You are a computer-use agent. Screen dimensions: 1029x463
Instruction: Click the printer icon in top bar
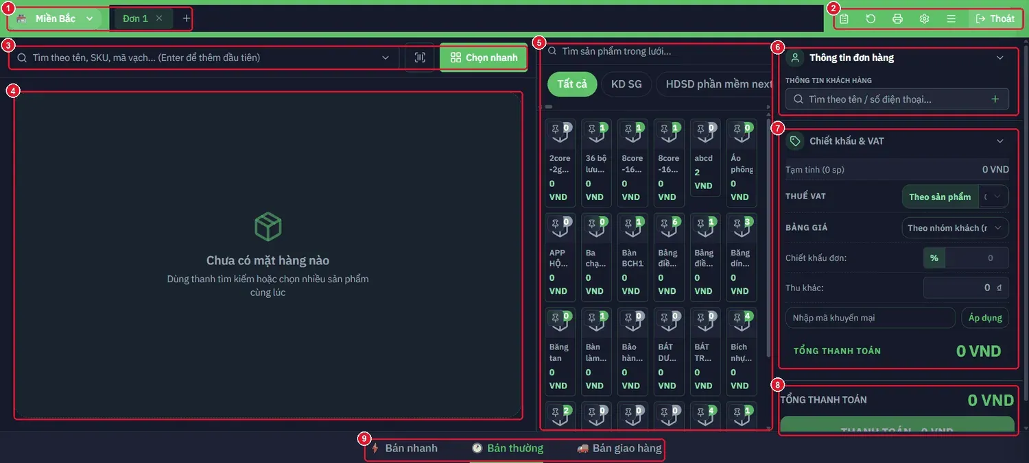(x=897, y=18)
